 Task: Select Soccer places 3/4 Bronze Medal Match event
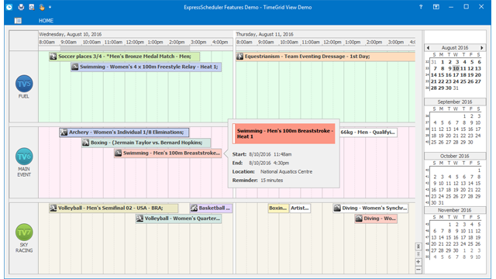(124, 57)
